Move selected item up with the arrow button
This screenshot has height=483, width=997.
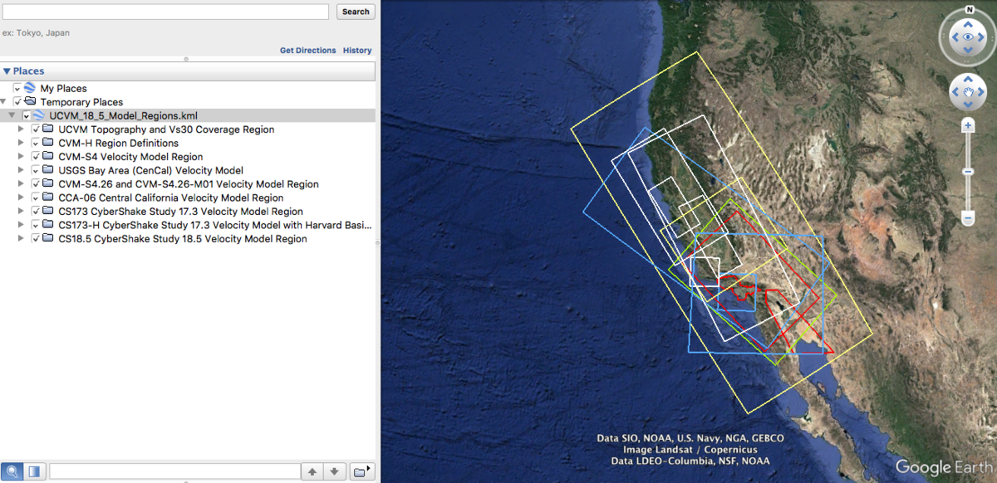312,471
